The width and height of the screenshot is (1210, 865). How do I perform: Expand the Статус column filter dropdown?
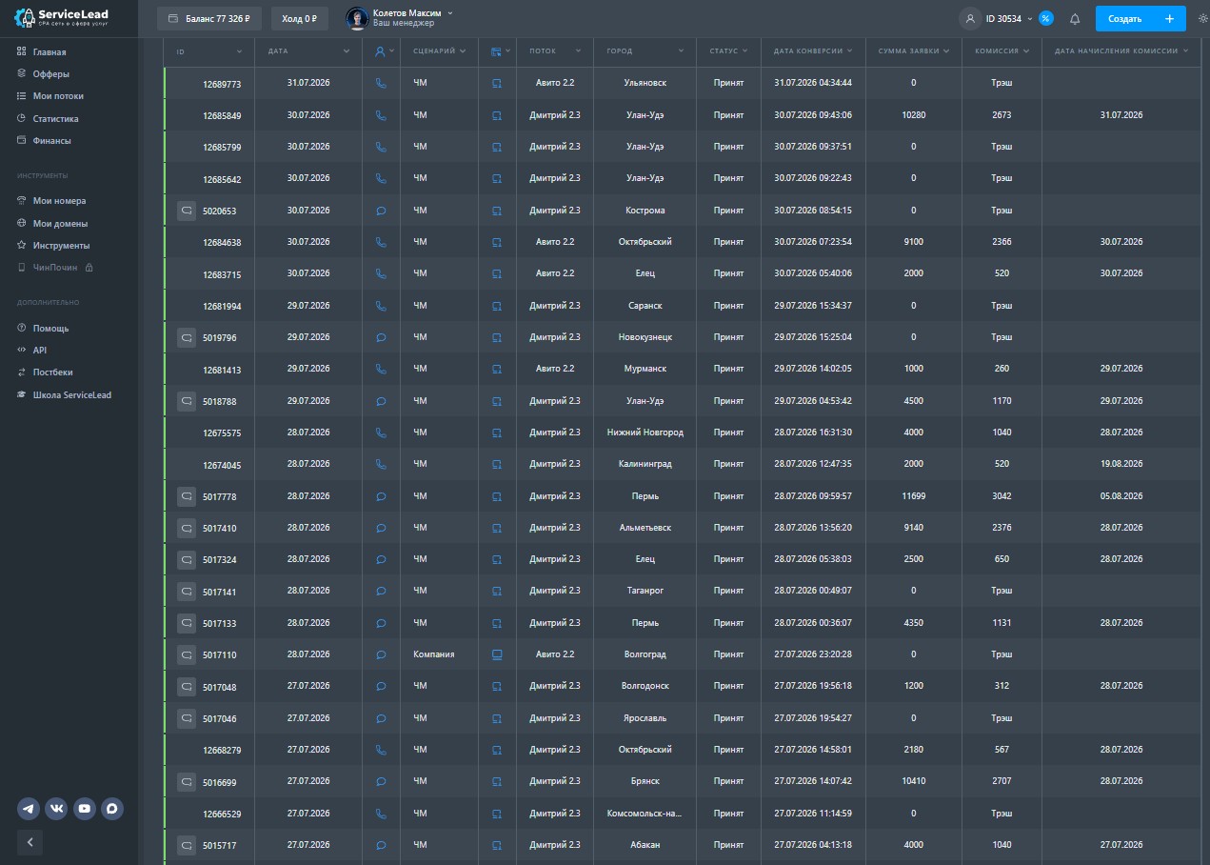click(x=728, y=50)
